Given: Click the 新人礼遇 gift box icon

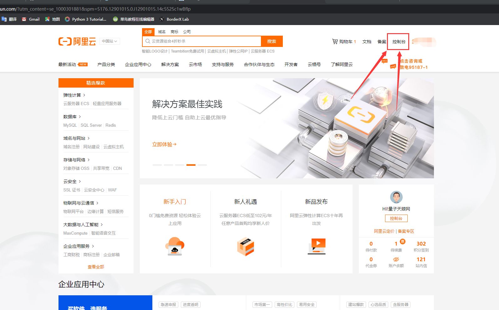Looking at the screenshot, I should pos(246,246).
